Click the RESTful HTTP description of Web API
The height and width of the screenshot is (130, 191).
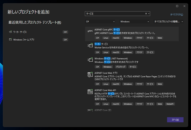click(135, 96)
